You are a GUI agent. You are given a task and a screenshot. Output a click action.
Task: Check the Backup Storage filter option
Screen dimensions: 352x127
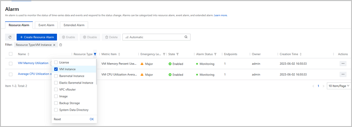[x=56, y=103]
